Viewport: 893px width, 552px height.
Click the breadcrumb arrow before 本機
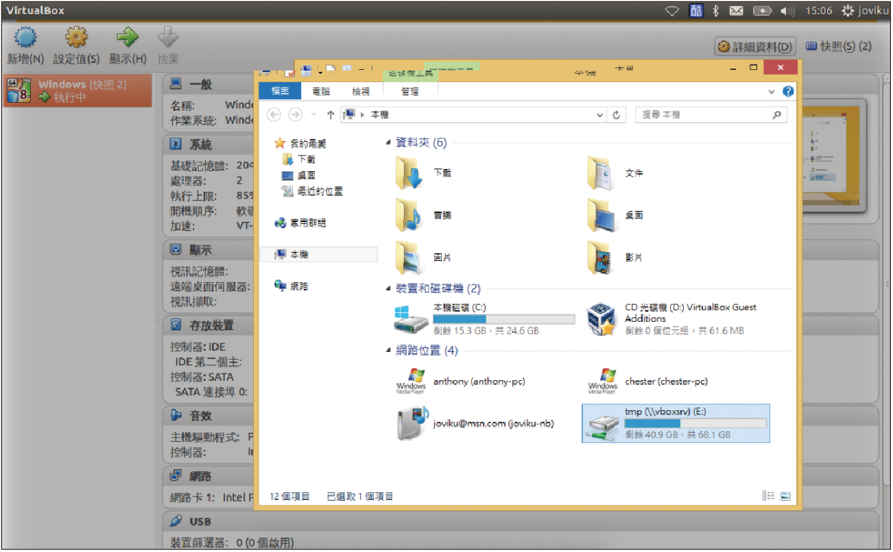[x=363, y=115]
